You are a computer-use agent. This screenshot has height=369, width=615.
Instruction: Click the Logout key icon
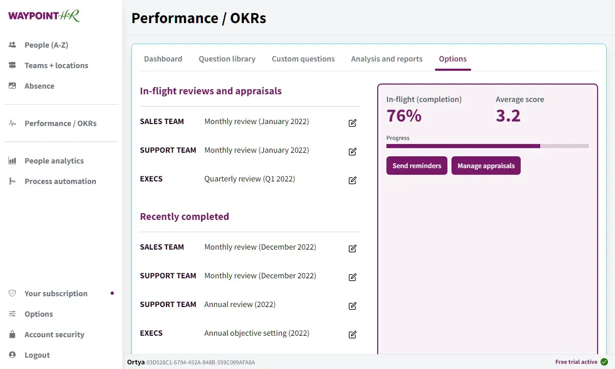click(12, 355)
